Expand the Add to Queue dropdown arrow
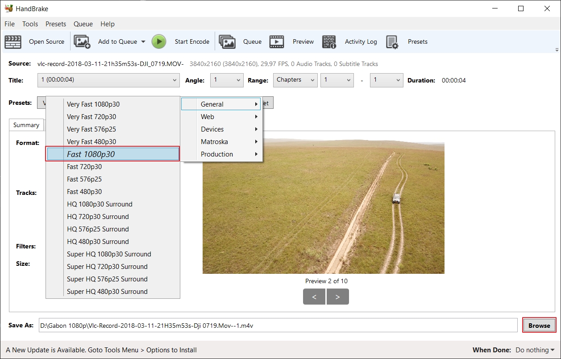The image size is (561, 359). [143, 41]
